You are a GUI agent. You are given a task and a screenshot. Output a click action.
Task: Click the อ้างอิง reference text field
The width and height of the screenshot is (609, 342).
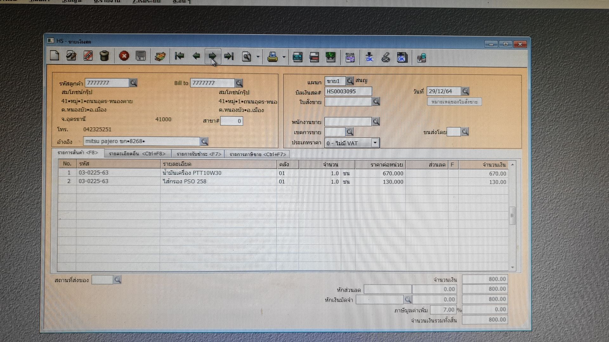[141, 141]
